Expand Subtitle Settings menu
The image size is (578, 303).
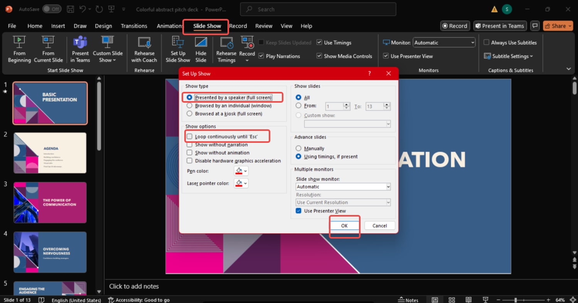click(x=509, y=56)
